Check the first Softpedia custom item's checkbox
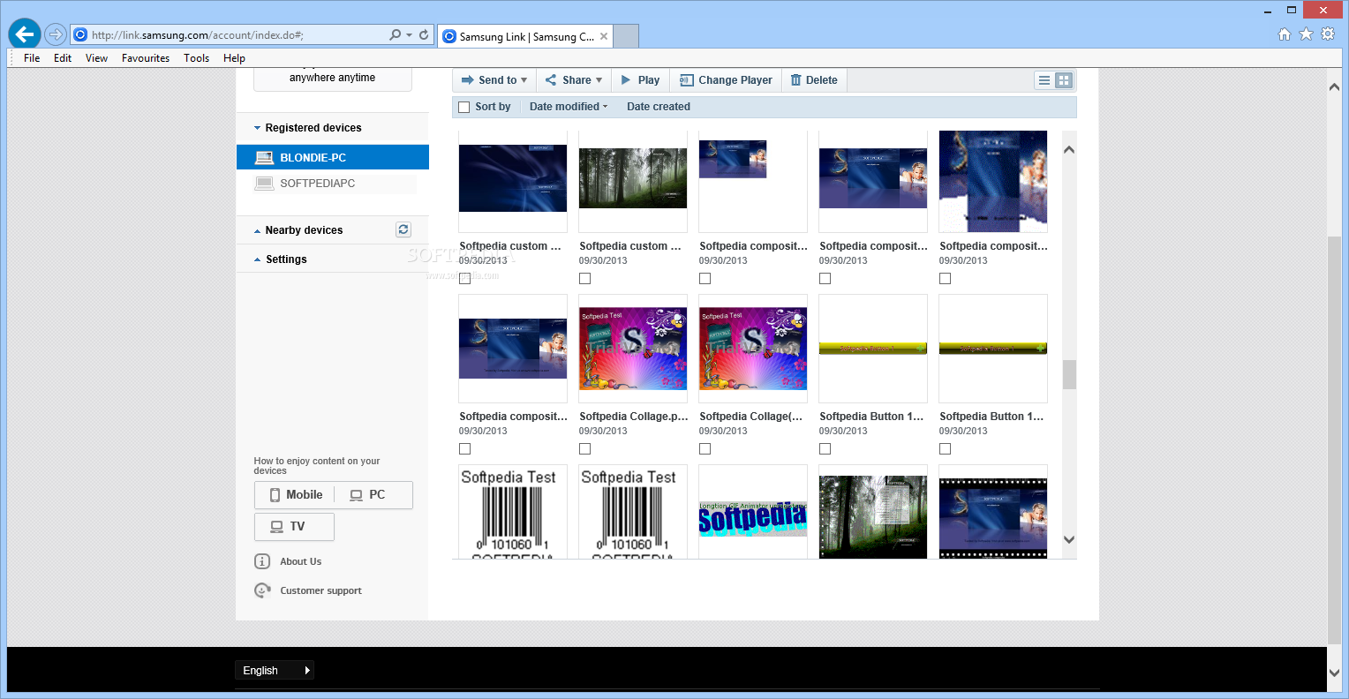 464,279
